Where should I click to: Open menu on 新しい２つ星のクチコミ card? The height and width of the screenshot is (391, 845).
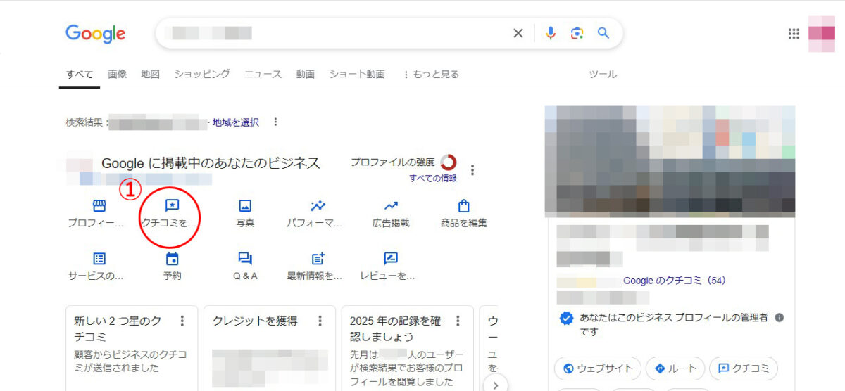[x=182, y=321]
